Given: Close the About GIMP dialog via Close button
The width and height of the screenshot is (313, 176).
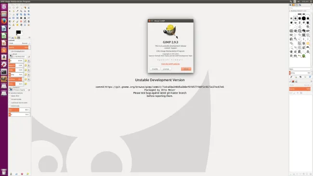Looking at the screenshot, I should (186, 69).
